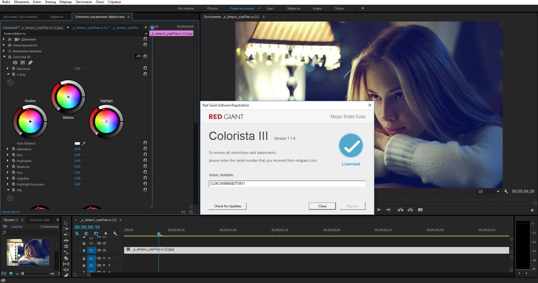Click the Register button
Image resolution: width=538 pixels, height=283 pixels.
tap(352, 206)
